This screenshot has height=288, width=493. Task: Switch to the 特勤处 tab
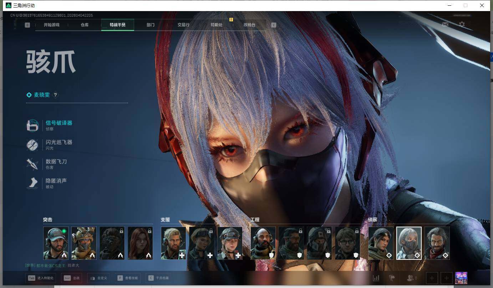[x=217, y=25]
